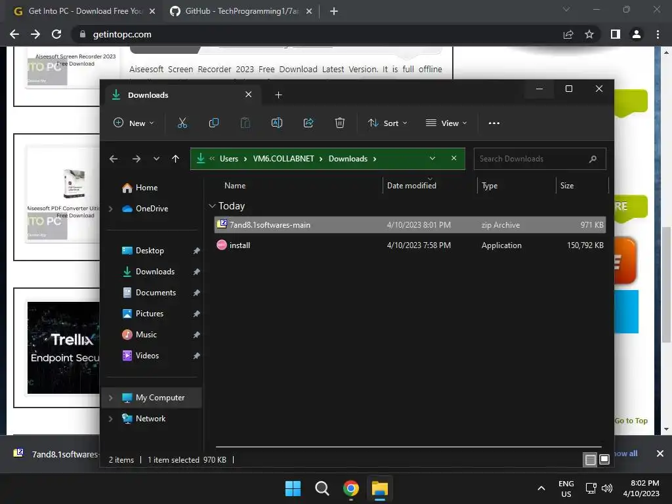Open Chrome profile avatar icon
This screenshot has width=672, height=504.
pyautogui.click(x=637, y=34)
